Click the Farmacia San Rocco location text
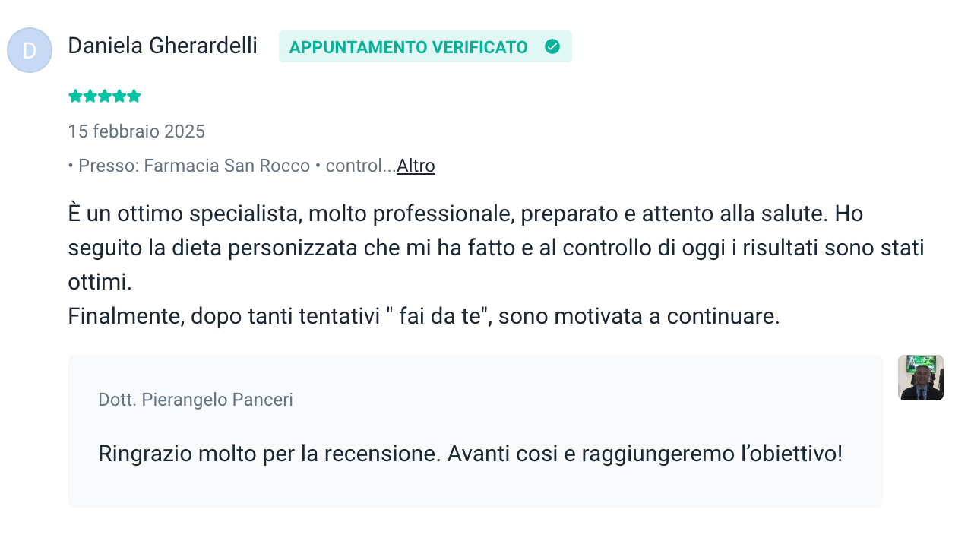 pyautogui.click(x=226, y=166)
